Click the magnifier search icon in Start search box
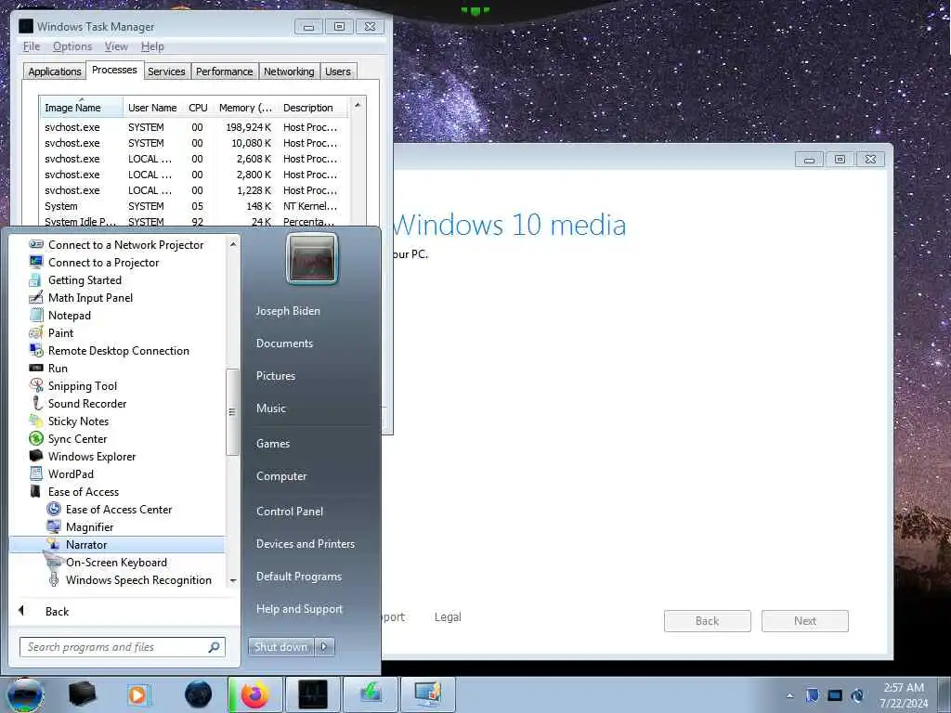This screenshot has height=713, width=951. 215,647
